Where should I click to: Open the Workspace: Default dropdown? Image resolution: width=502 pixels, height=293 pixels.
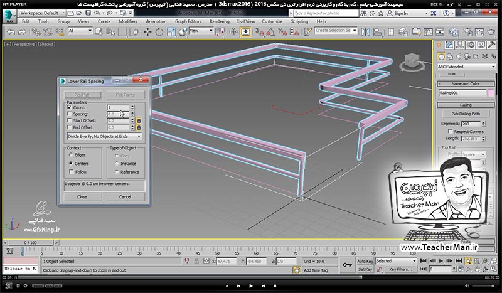42,13
